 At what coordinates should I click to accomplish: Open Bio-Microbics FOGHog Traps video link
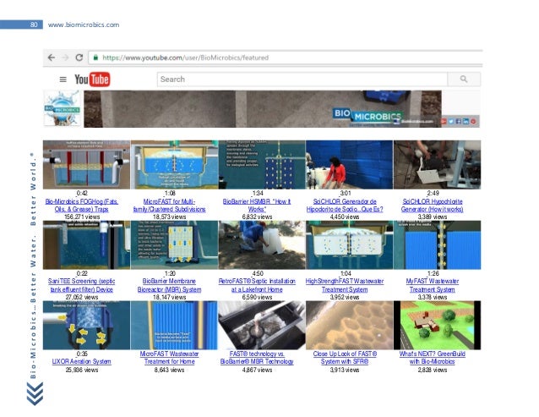[x=82, y=206]
